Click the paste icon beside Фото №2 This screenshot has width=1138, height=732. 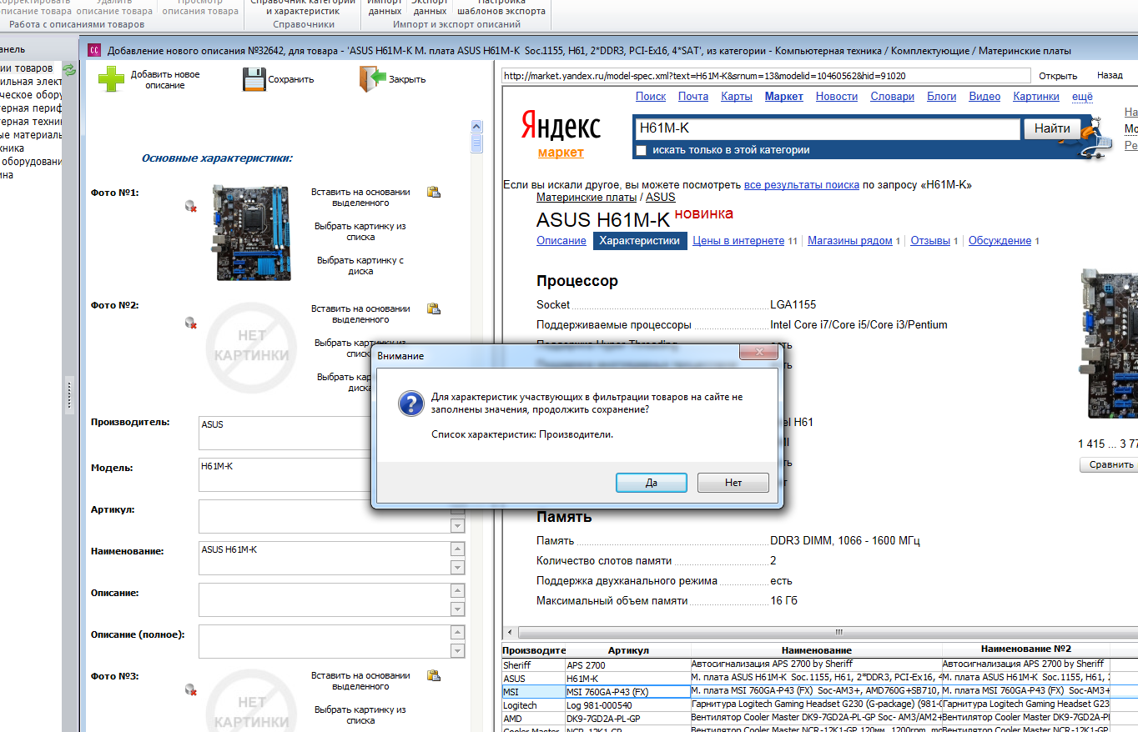434,308
